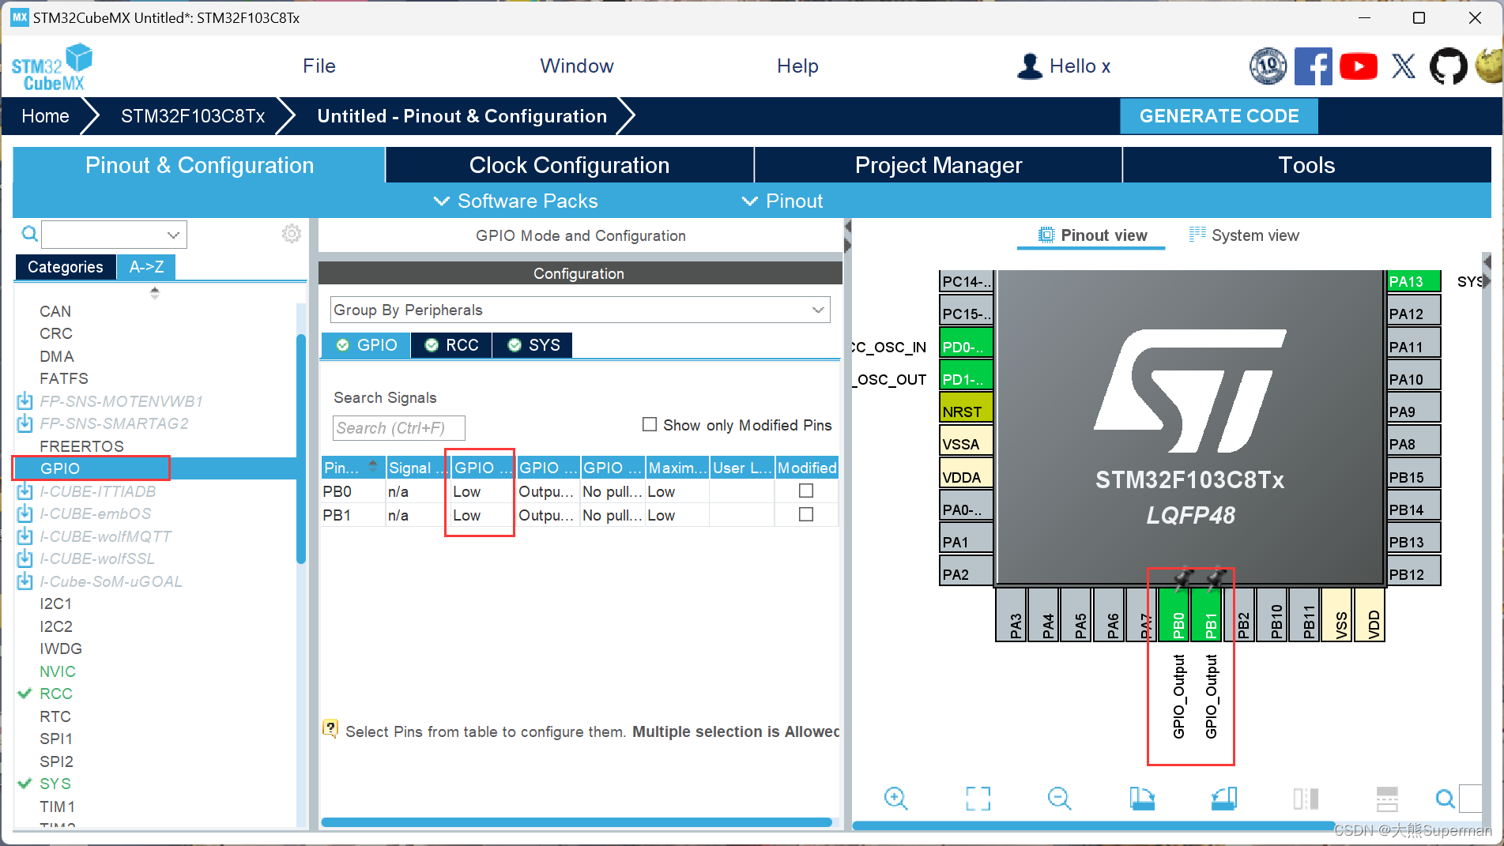The width and height of the screenshot is (1504, 846).
Task: Switch to System view
Action: tap(1244, 235)
